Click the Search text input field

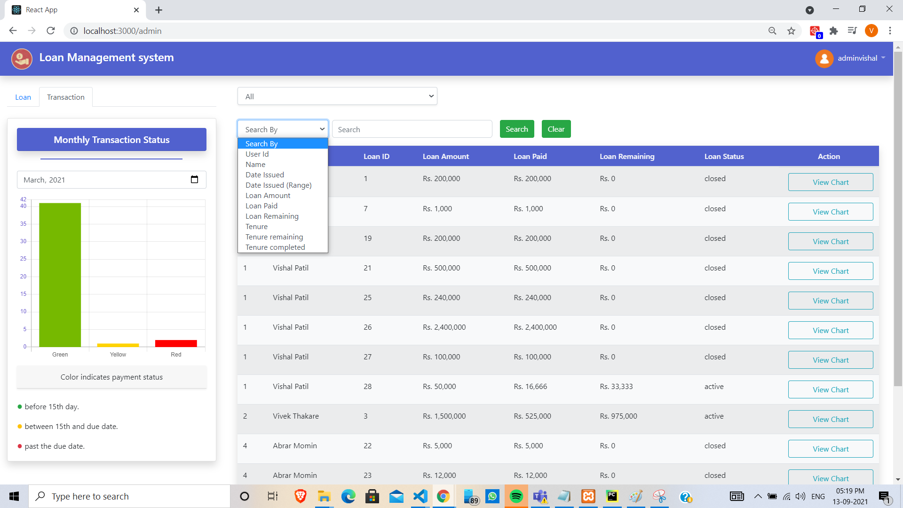[x=412, y=129]
